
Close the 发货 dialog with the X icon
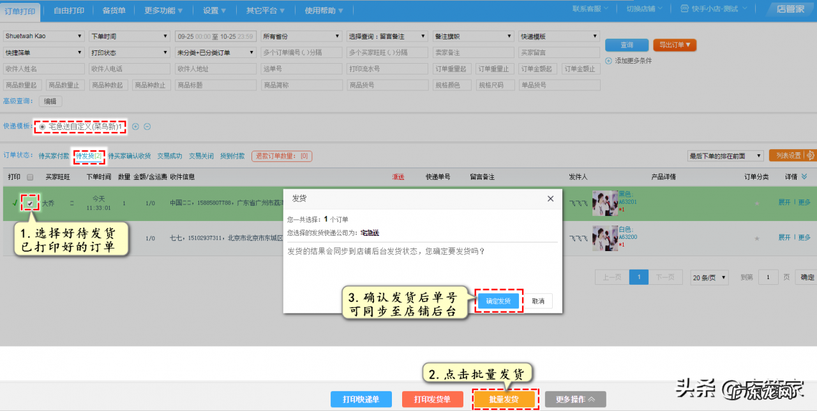coord(550,198)
